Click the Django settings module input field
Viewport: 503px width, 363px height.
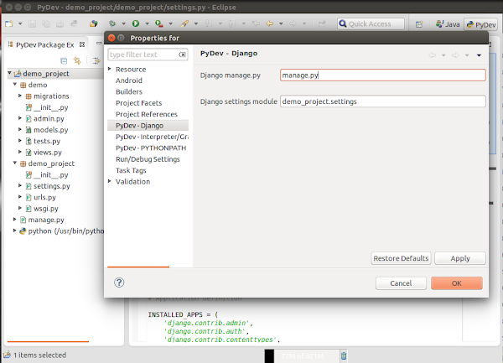pyautogui.click(x=383, y=101)
